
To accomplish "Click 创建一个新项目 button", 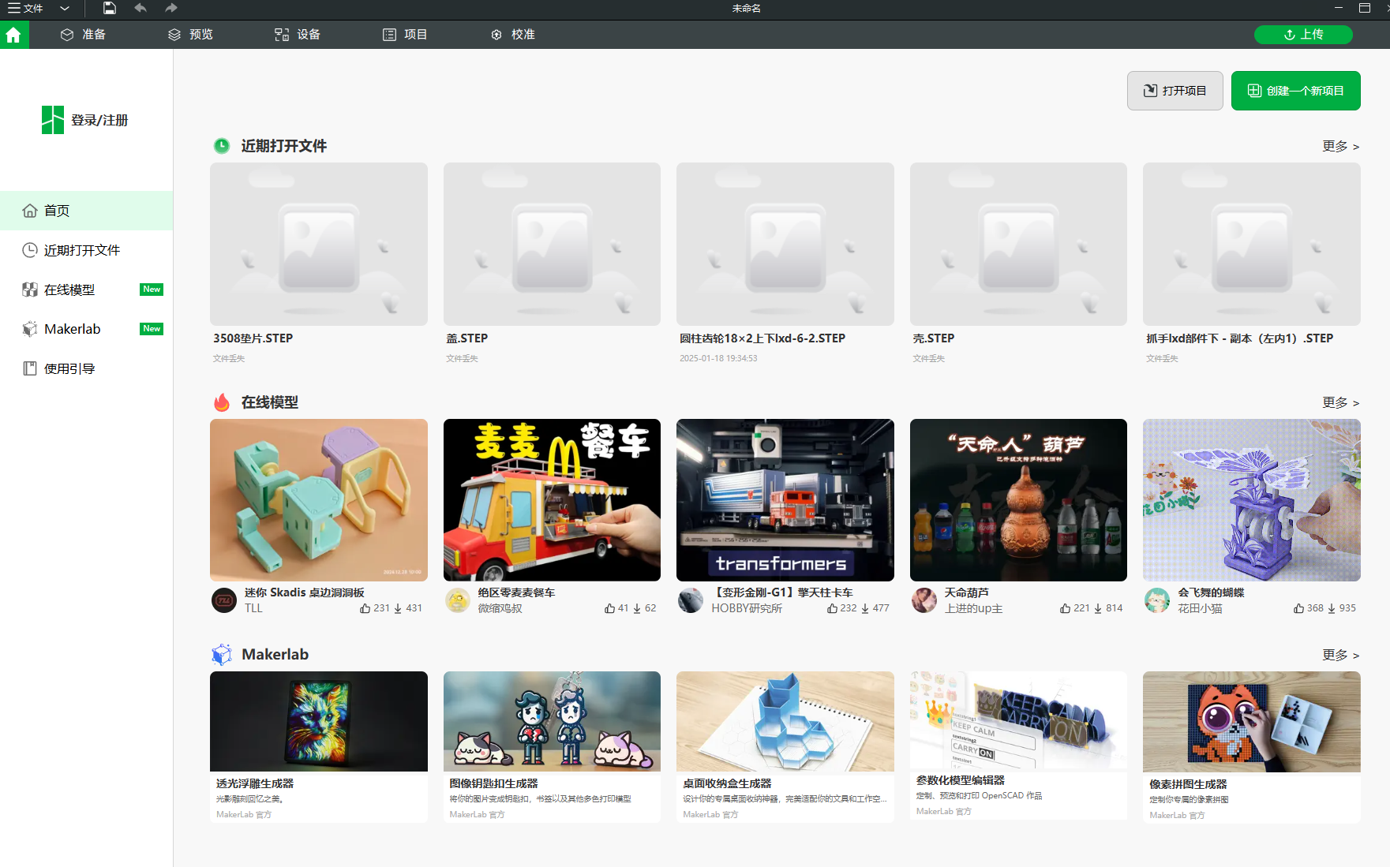I will click(1295, 91).
